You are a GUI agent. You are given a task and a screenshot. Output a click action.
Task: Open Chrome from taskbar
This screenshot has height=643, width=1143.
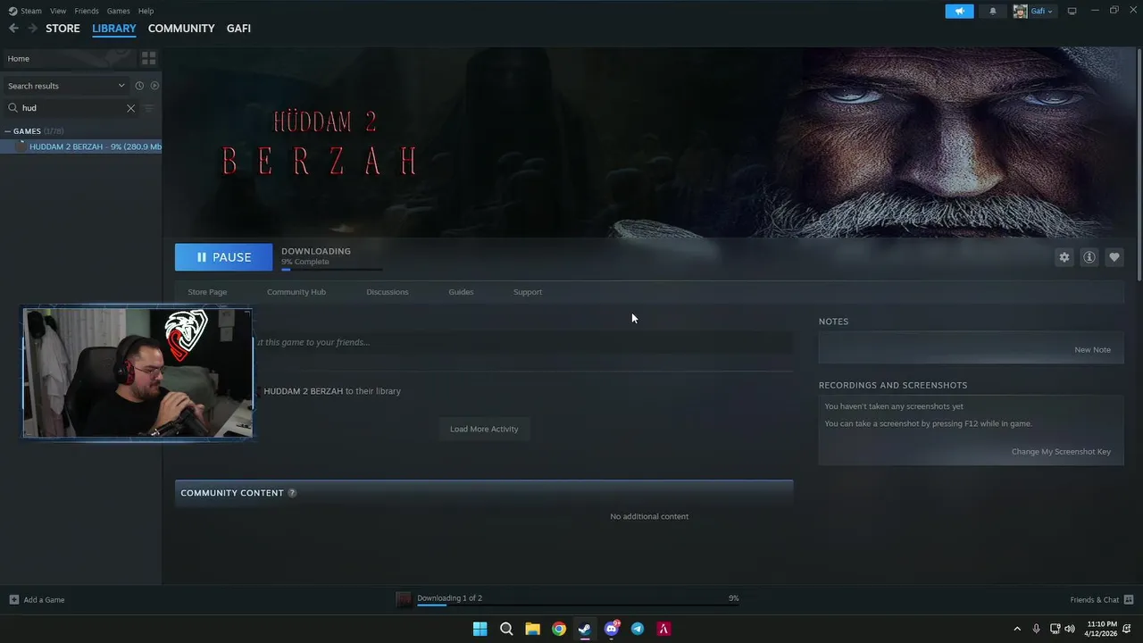coord(558,629)
